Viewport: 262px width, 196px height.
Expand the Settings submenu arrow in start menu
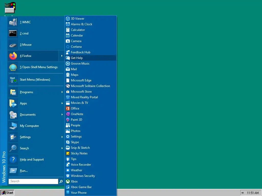click(62, 137)
